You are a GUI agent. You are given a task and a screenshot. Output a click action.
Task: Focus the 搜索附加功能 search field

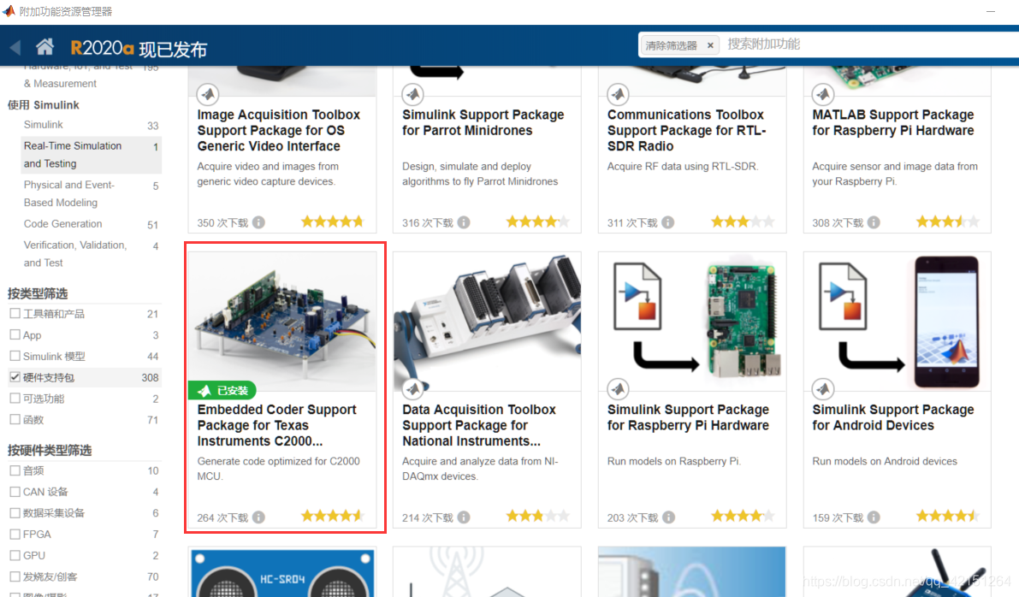point(871,44)
